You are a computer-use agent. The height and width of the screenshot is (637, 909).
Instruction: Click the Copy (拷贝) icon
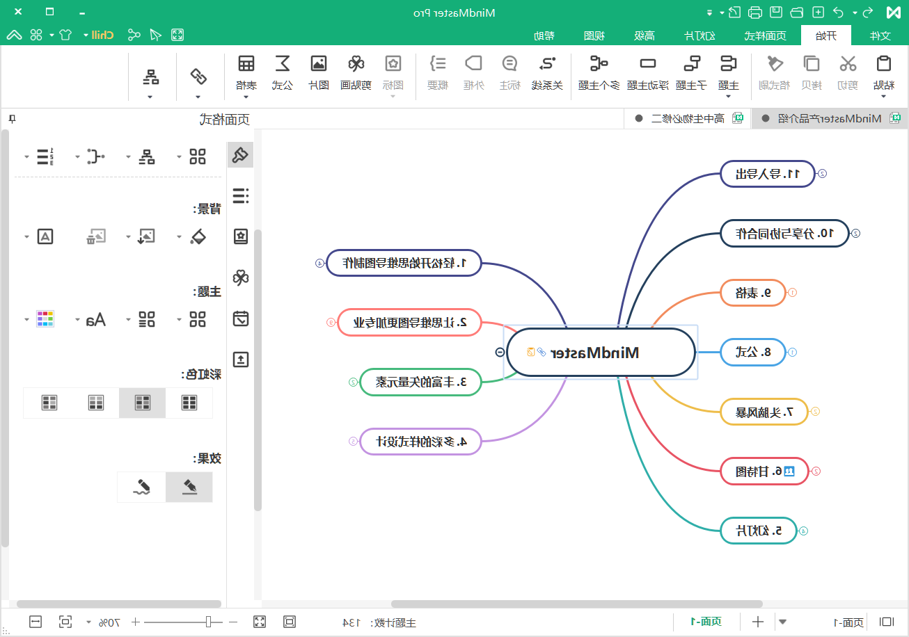click(x=812, y=64)
